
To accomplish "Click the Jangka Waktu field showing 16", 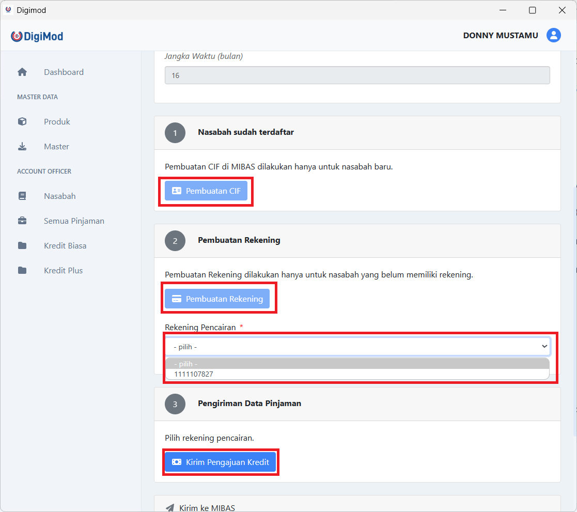I will (x=357, y=75).
